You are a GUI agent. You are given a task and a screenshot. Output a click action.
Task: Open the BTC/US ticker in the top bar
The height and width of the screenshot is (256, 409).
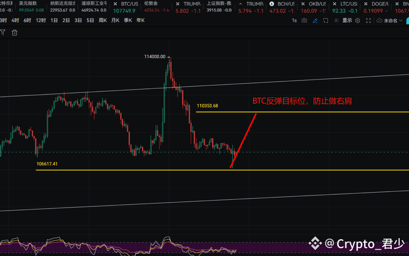coord(126,7)
